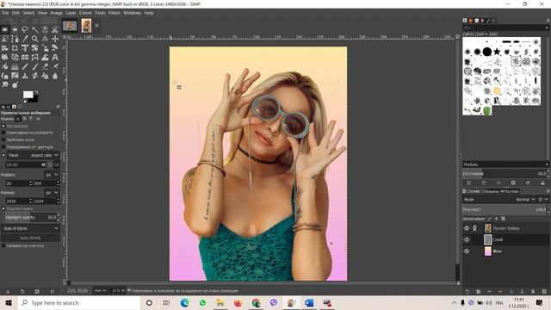The image size is (551, 310).
Task: Toggle the checkbox below Auto Shrink
Action: pos(3,245)
